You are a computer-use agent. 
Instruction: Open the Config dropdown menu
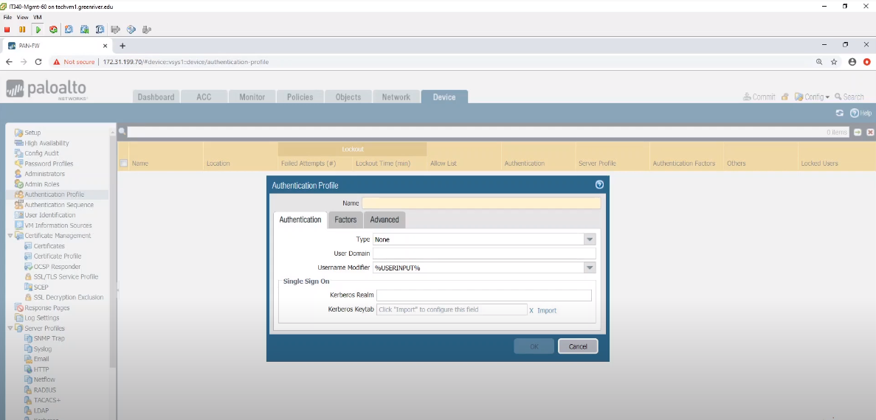[813, 97]
